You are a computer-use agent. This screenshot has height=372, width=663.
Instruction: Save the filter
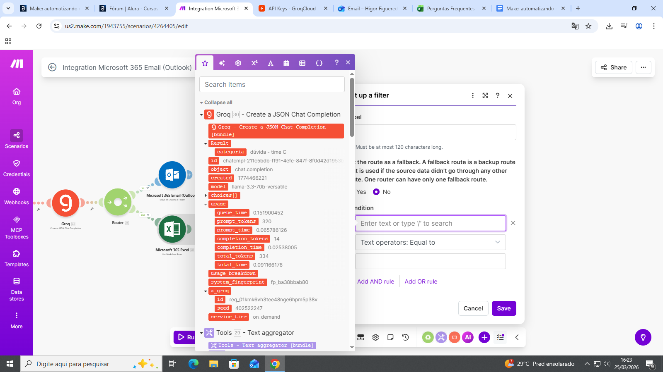point(504,308)
